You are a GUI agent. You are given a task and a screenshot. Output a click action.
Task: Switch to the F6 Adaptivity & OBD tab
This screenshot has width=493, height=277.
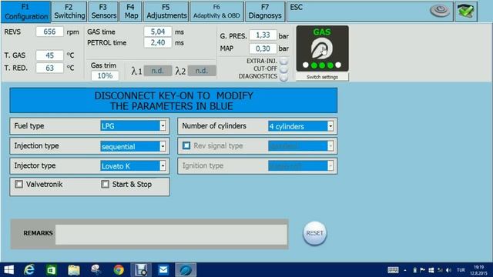pyautogui.click(x=216, y=12)
